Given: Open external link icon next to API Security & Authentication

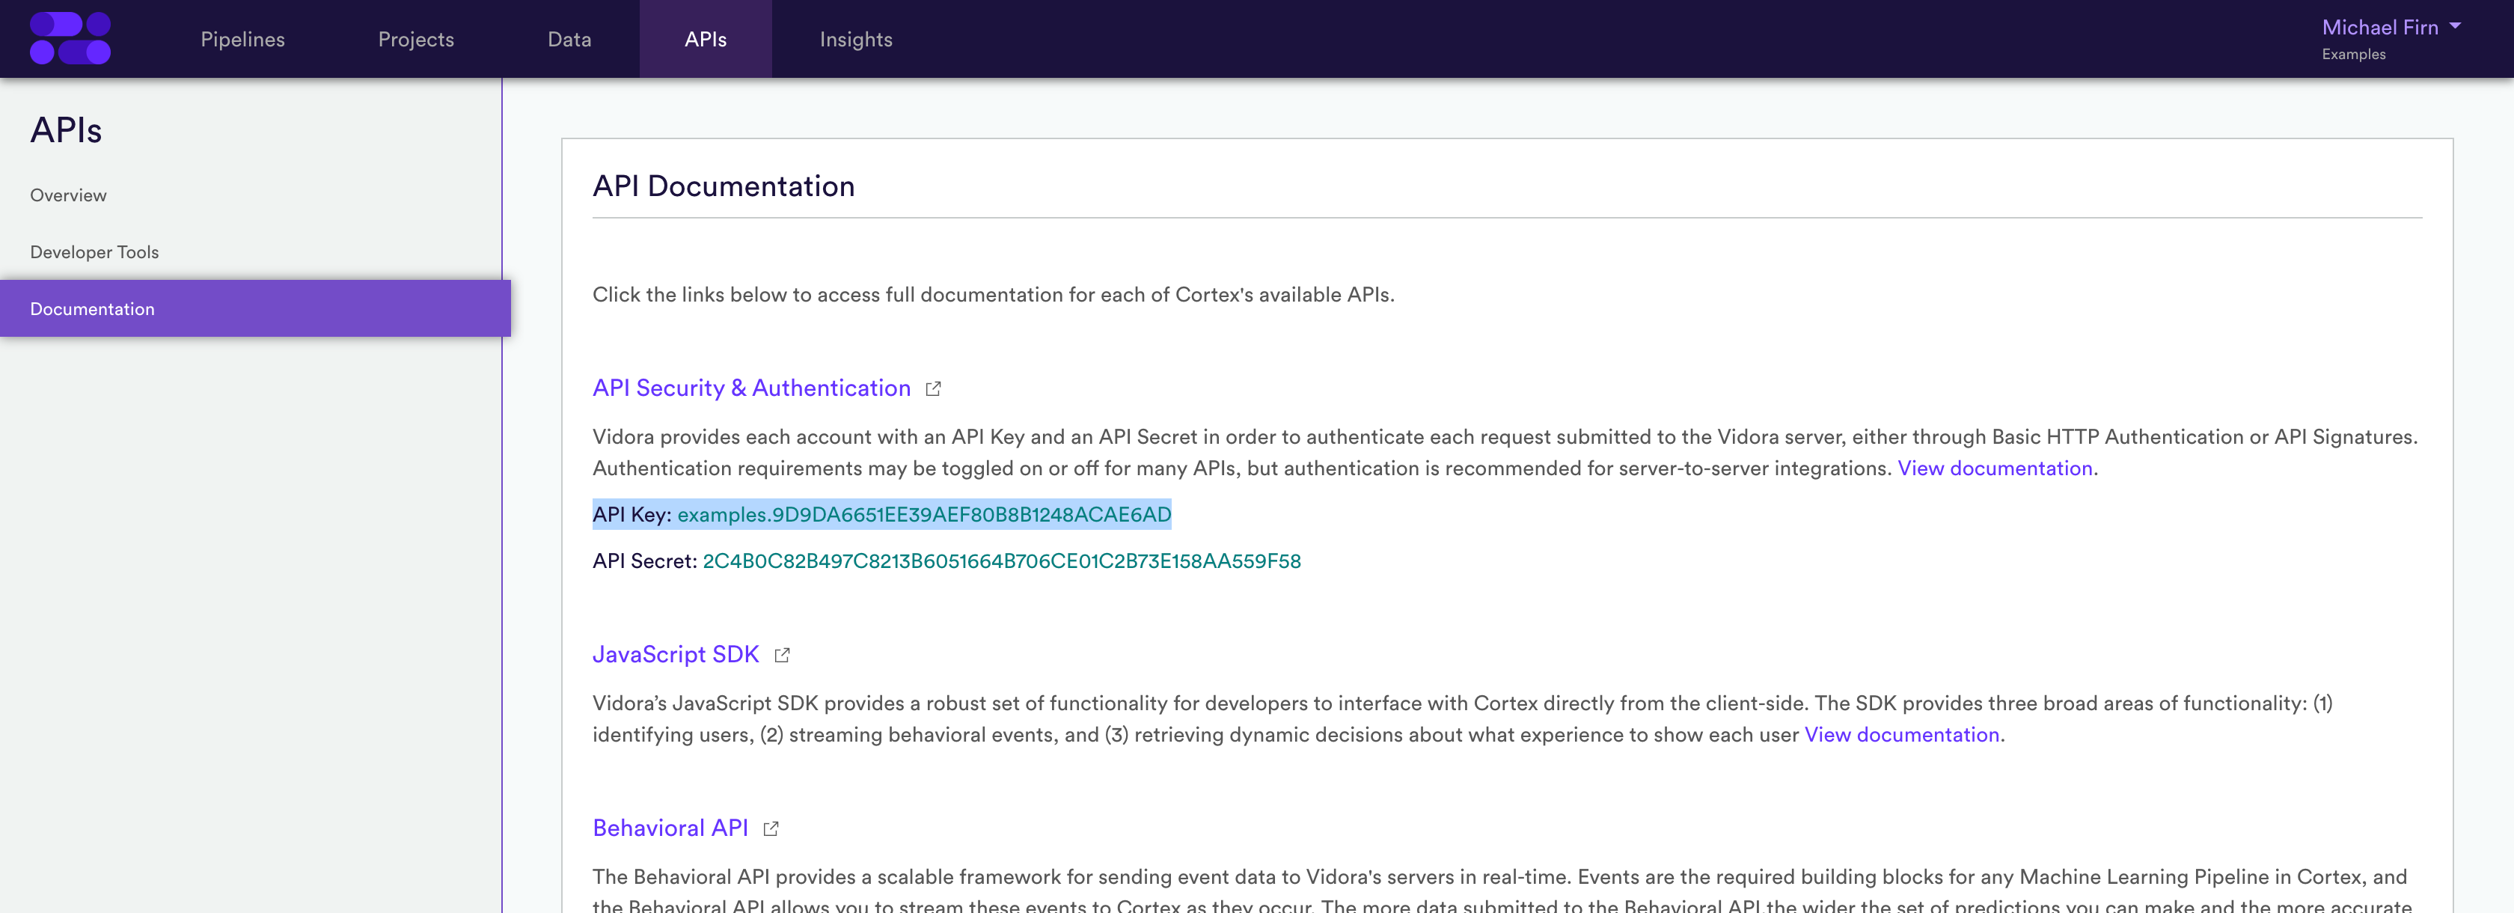Looking at the screenshot, I should pyautogui.click(x=933, y=388).
